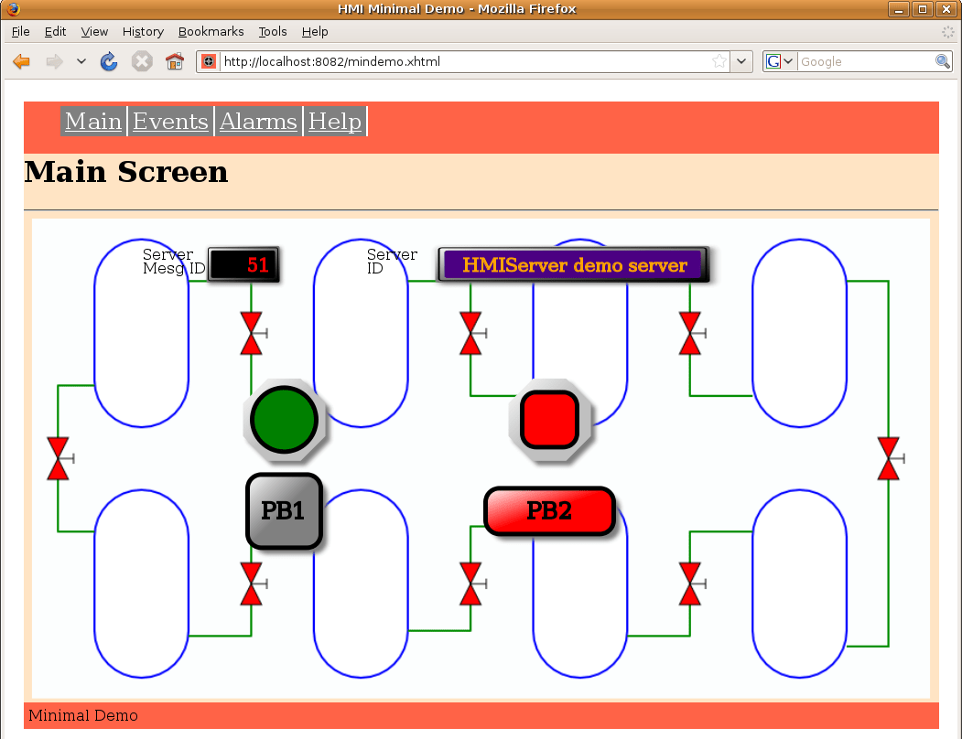This screenshot has width=962, height=739.
Task: Click the red pilot light indicator
Action: coord(548,419)
